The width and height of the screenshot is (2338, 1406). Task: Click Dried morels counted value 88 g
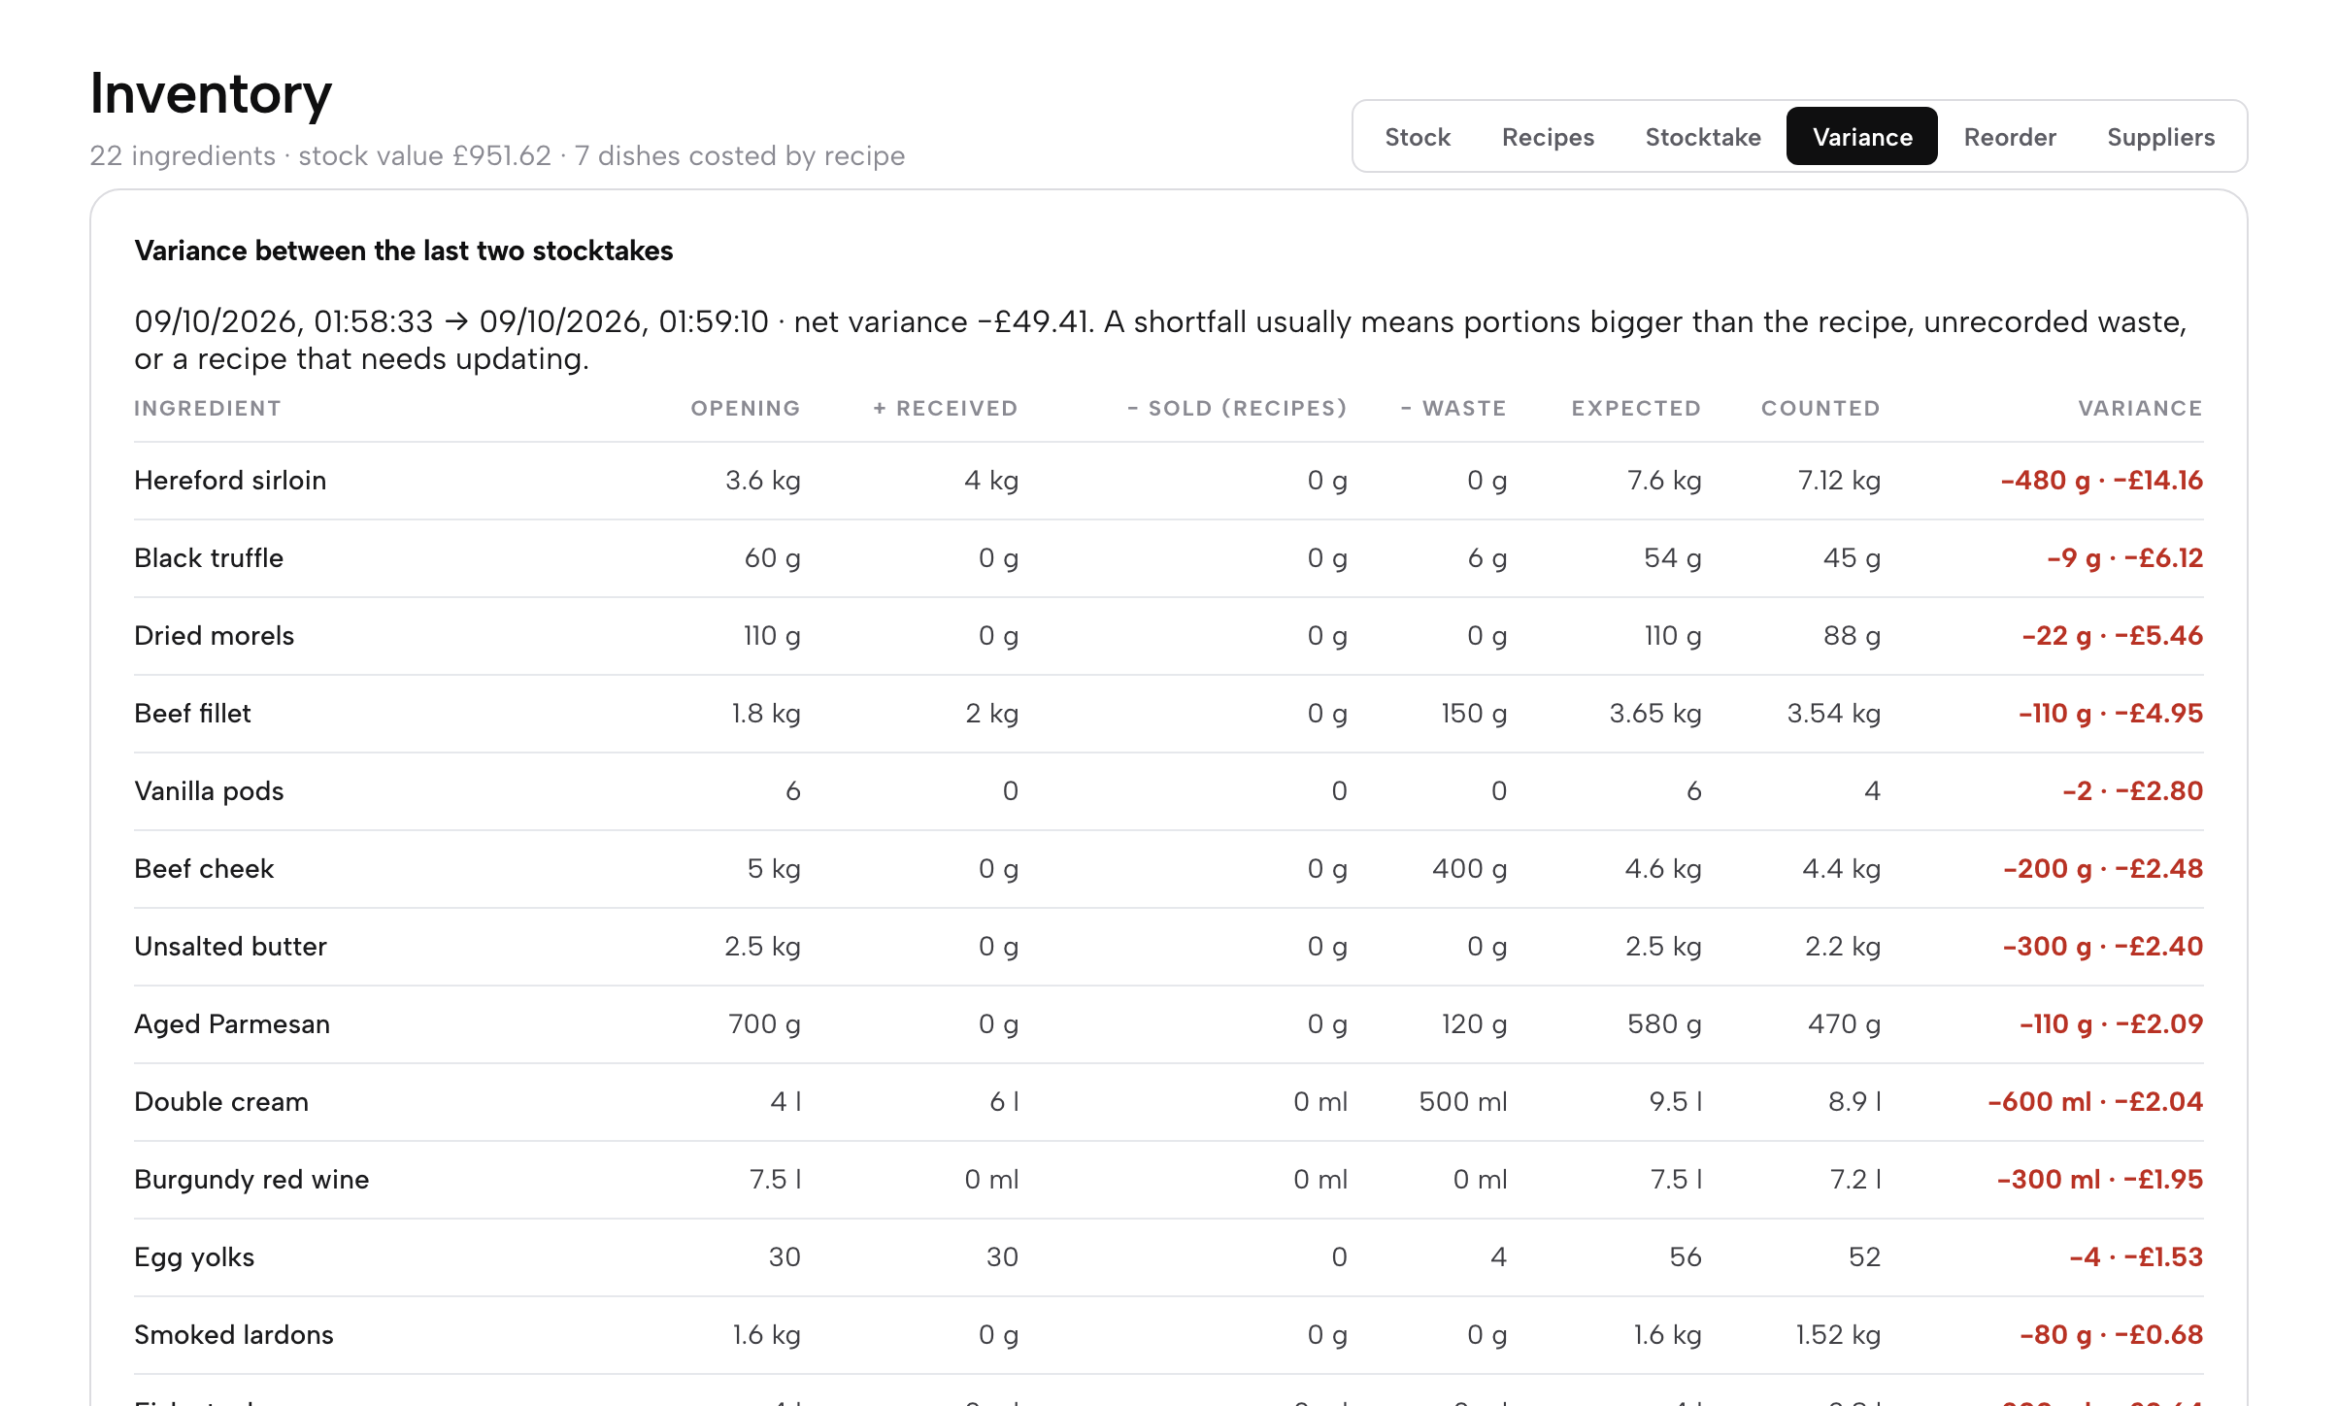1852,636
